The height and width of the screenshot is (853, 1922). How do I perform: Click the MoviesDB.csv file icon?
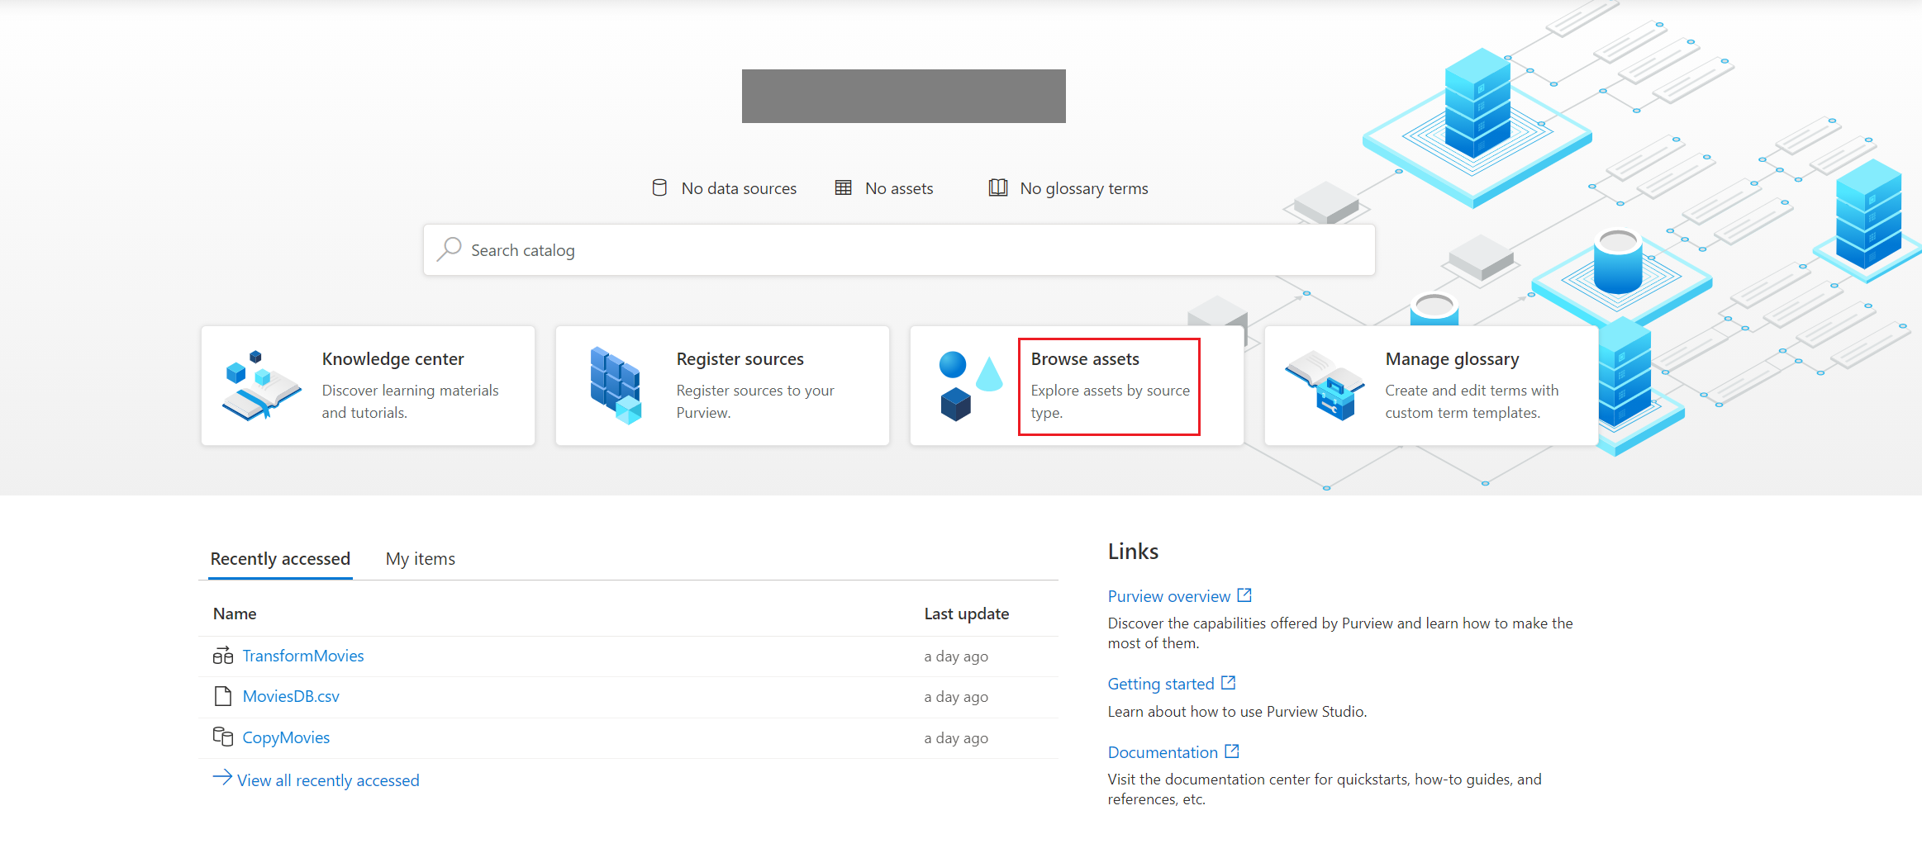click(223, 696)
